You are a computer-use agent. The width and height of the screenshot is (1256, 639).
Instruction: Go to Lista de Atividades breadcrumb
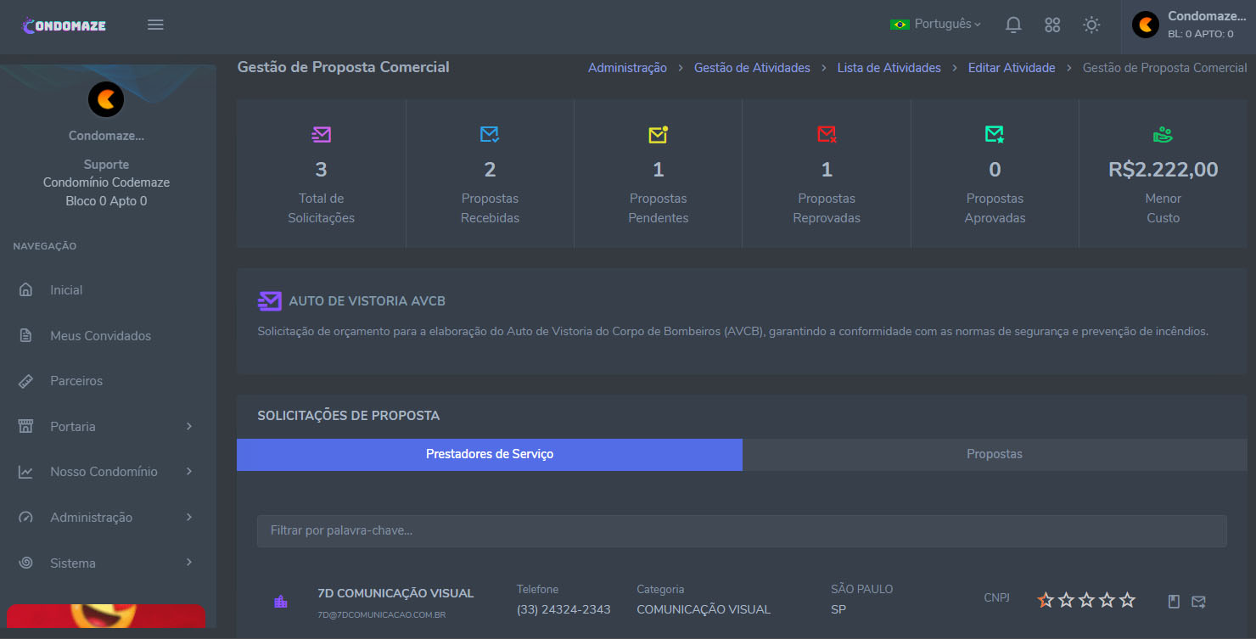(889, 68)
